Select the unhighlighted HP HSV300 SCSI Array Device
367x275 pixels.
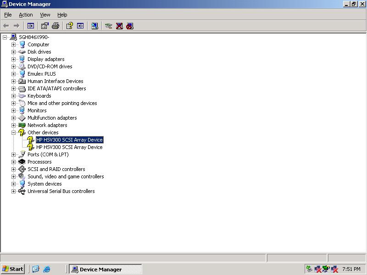coord(69,147)
